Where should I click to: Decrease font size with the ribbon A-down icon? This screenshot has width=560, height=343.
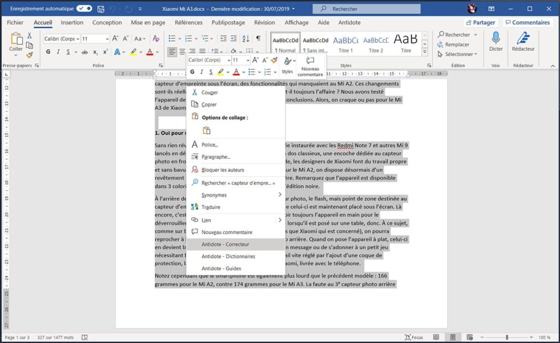[125, 38]
